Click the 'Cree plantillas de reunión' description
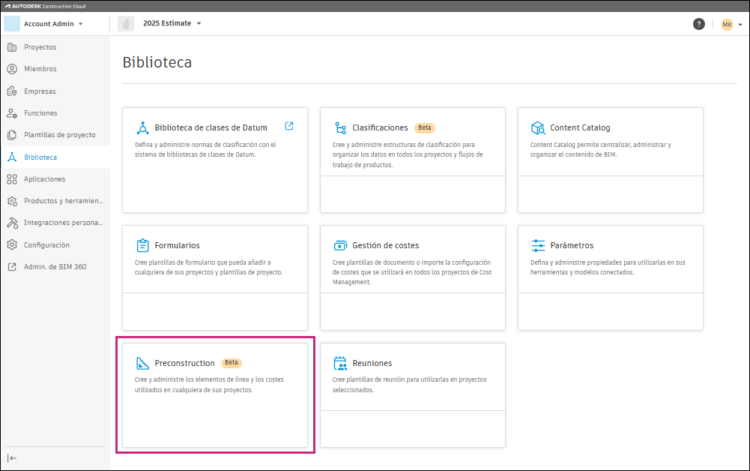 pyautogui.click(x=409, y=385)
